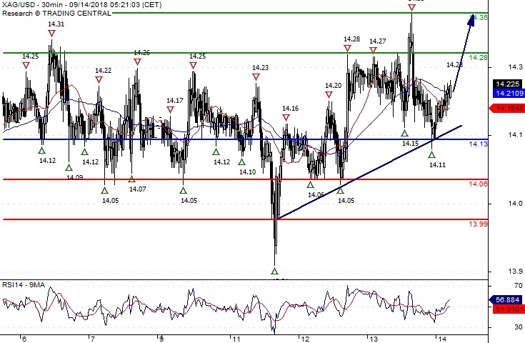Click the Research © TRADING CENTRAL credit text
525x343 pixels.
[56, 14]
